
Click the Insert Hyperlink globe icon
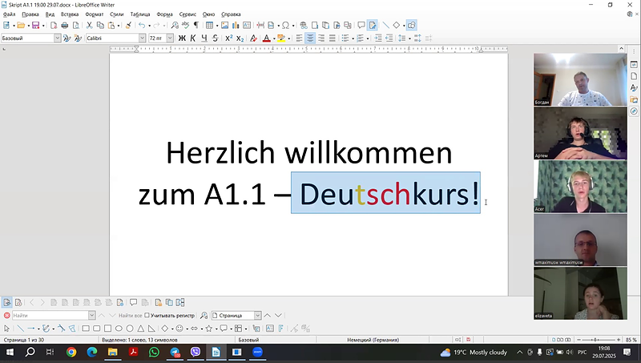tap(304, 26)
